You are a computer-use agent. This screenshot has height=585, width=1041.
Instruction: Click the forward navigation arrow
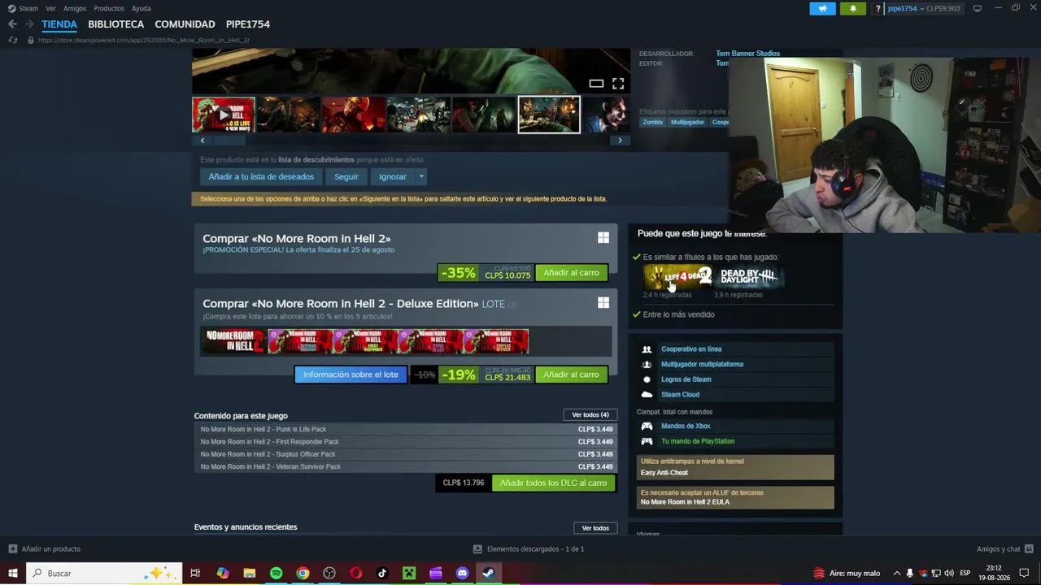29,24
